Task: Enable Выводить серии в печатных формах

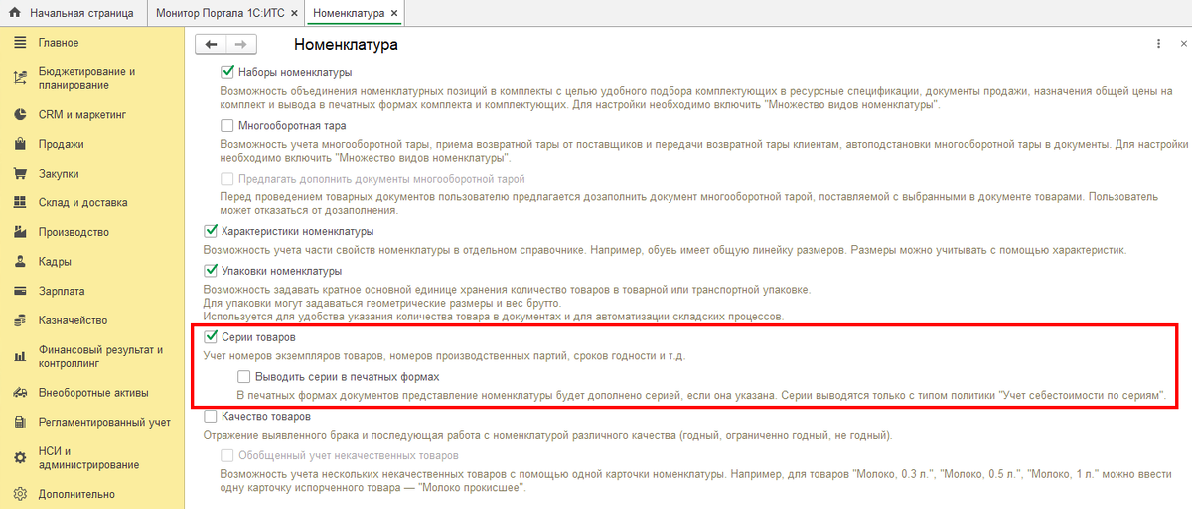Action: tap(243, 377)
